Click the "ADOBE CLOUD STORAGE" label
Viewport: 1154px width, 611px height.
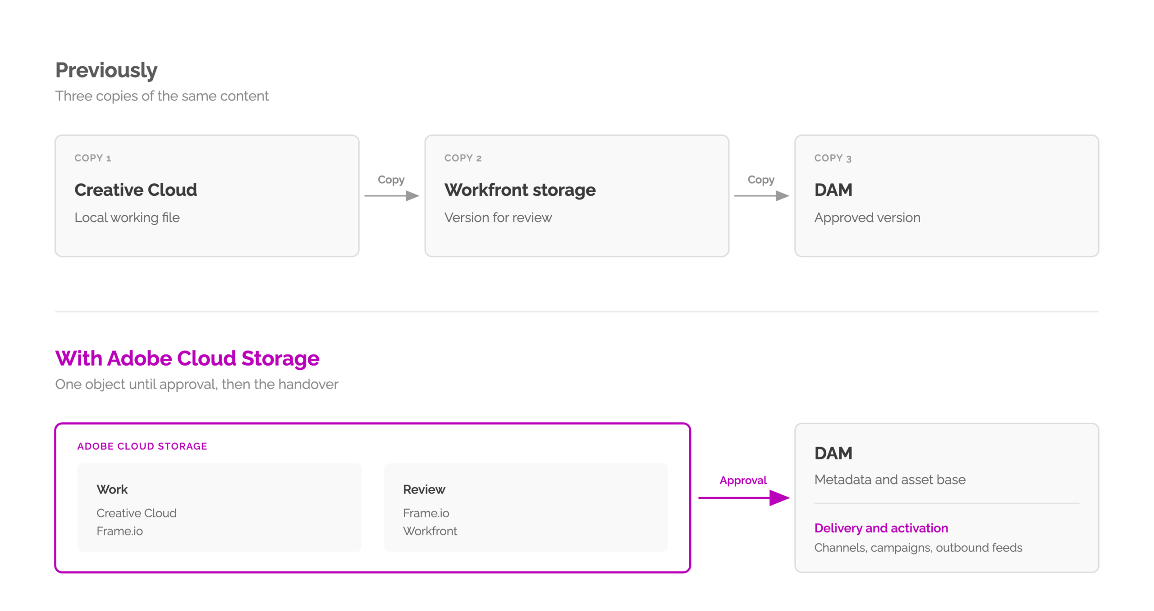tap(142, 446)
